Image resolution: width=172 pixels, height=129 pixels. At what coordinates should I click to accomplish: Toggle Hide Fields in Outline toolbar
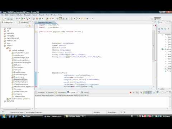[x=162, y=29]
